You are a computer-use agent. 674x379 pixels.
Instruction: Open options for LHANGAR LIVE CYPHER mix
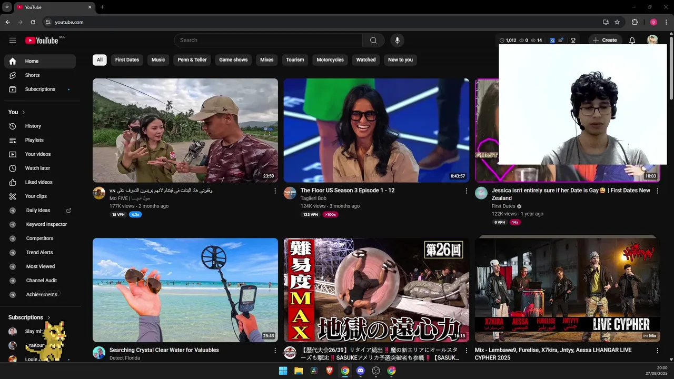pos(657,351)
